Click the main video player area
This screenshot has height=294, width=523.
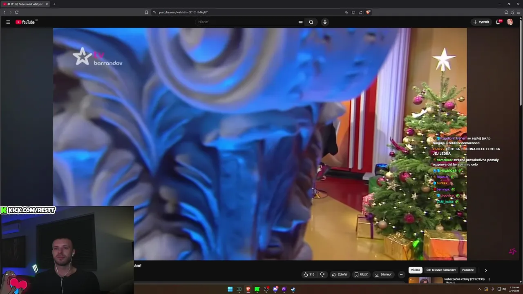[x=260, y=144]
